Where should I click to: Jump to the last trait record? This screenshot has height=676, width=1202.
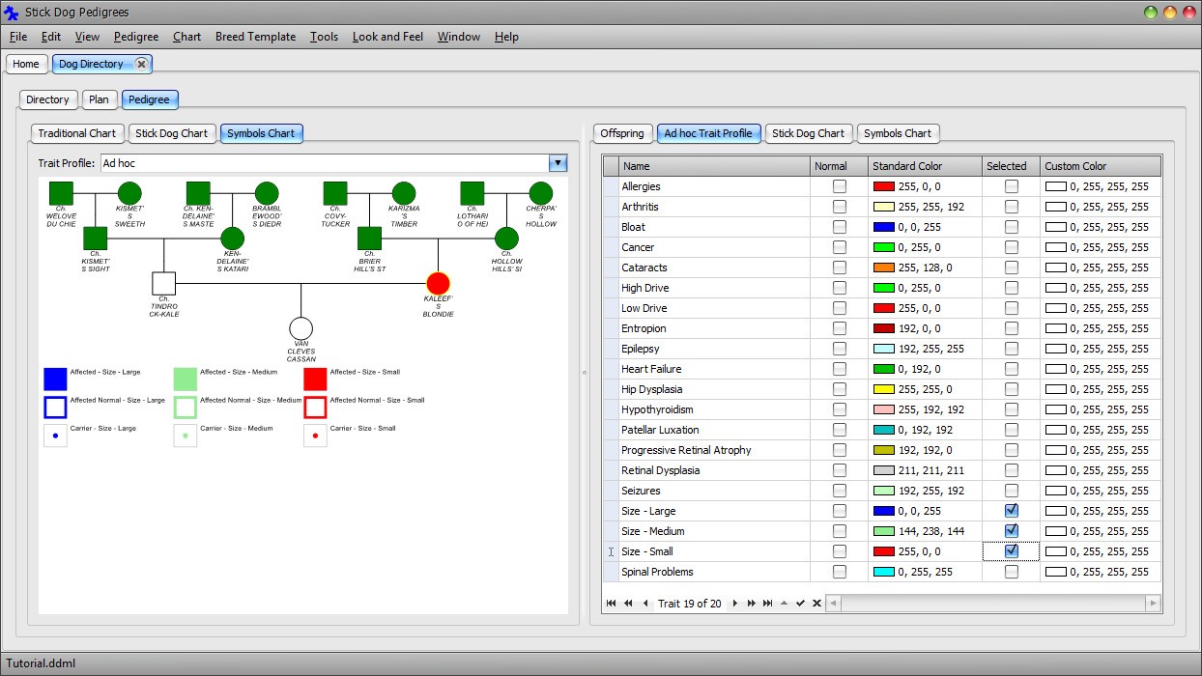767,604
